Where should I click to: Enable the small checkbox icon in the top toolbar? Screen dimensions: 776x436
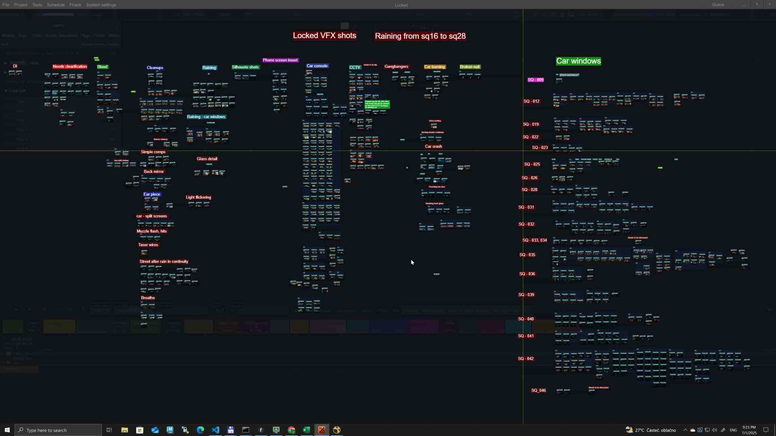click(x=571, y=15)
